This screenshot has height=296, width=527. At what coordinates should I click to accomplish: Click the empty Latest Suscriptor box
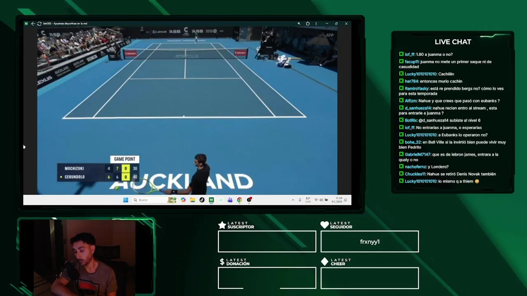point(267,241)
